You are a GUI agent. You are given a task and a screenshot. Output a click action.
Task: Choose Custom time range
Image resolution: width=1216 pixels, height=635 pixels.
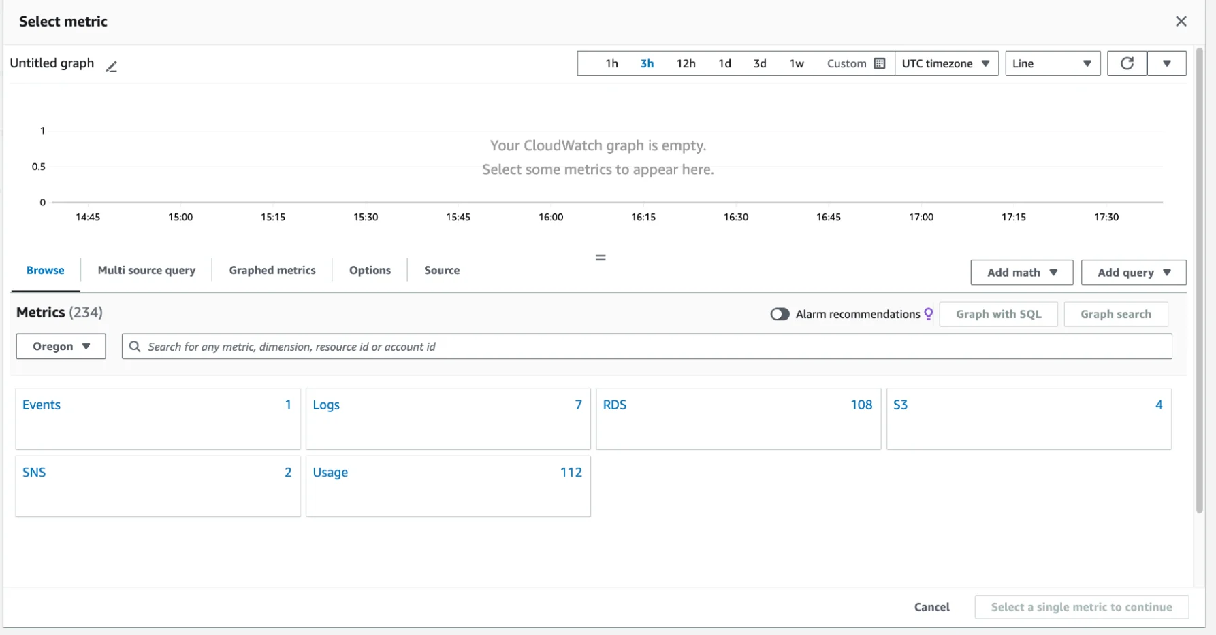click(846, 63)
